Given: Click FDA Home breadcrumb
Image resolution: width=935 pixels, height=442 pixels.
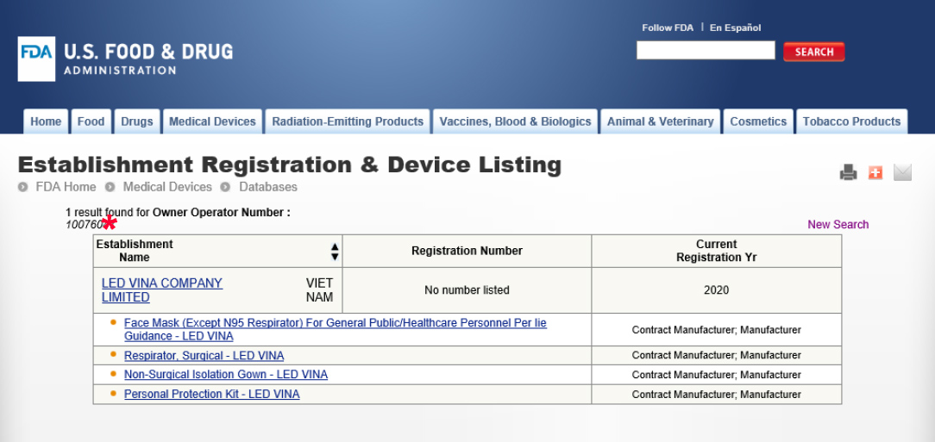Looking at the screenshot, I should tap(66, 187).
